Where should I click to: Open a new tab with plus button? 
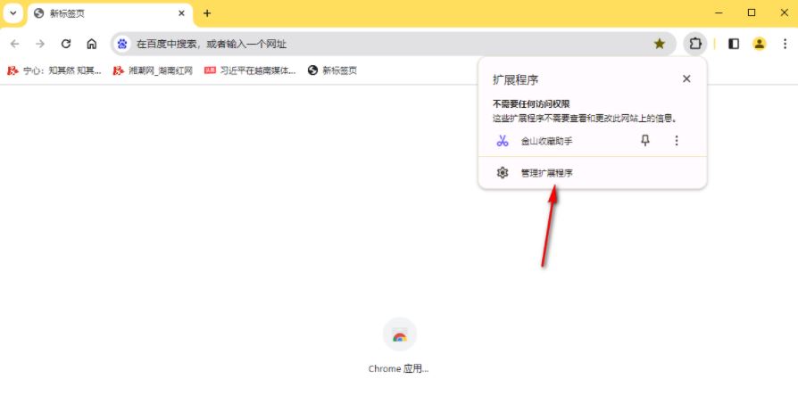(206, 13)
